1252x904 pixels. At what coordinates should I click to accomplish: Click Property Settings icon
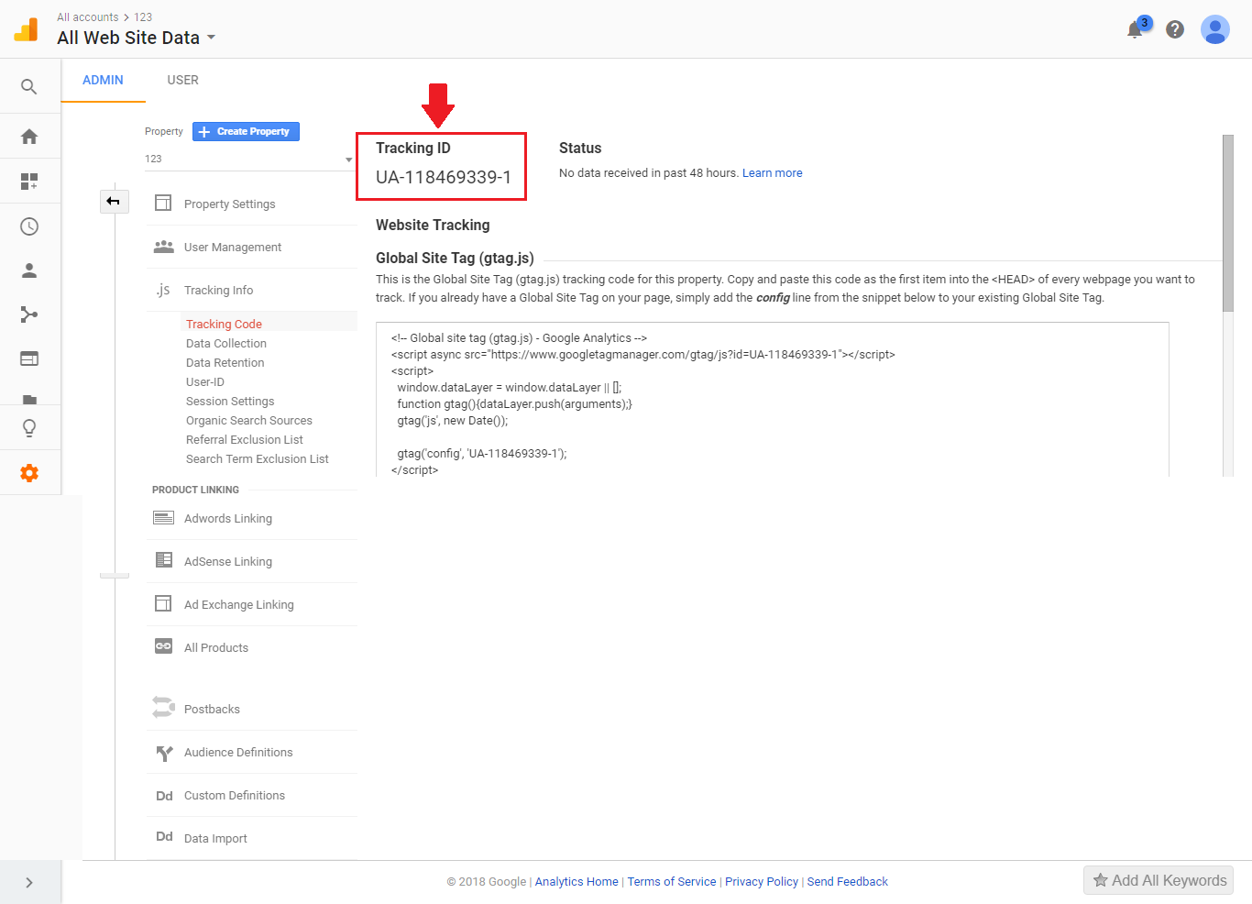[163, 203]
